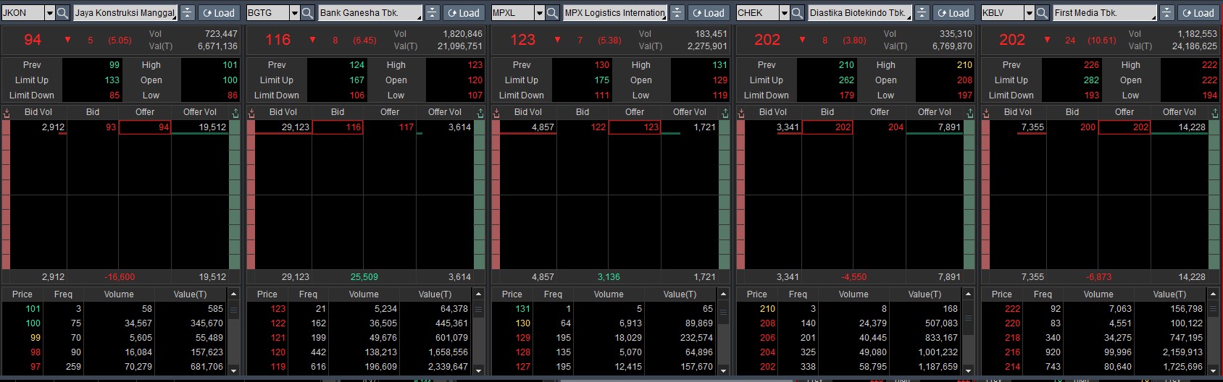This screenshot has width=1223, height=382.
Task: Select JKON bid price 93 in order book
Action: click(x=93, y=127)
